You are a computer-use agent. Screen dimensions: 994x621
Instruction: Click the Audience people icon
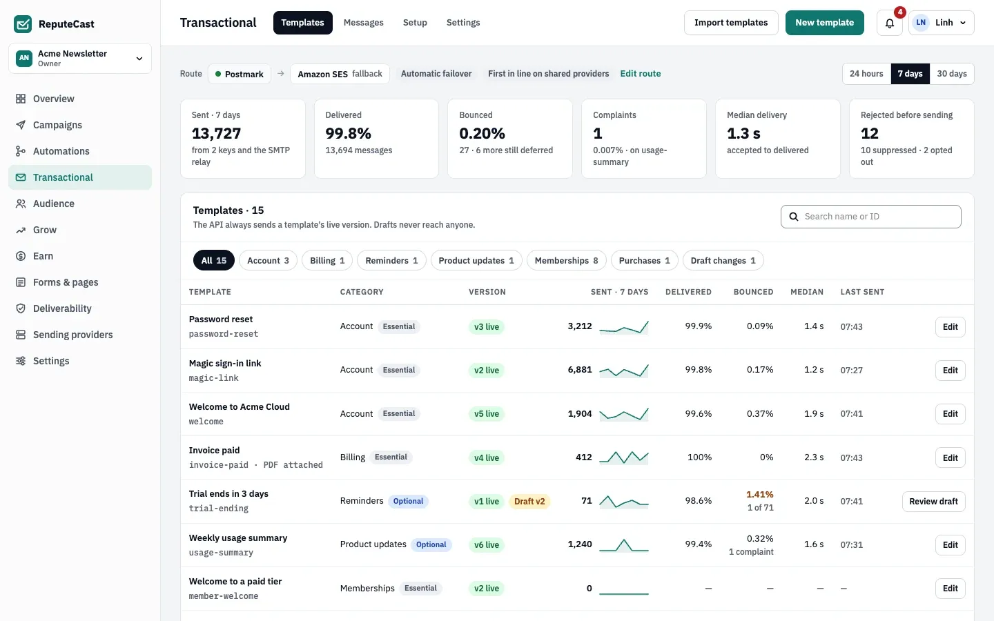coord(21,204)
